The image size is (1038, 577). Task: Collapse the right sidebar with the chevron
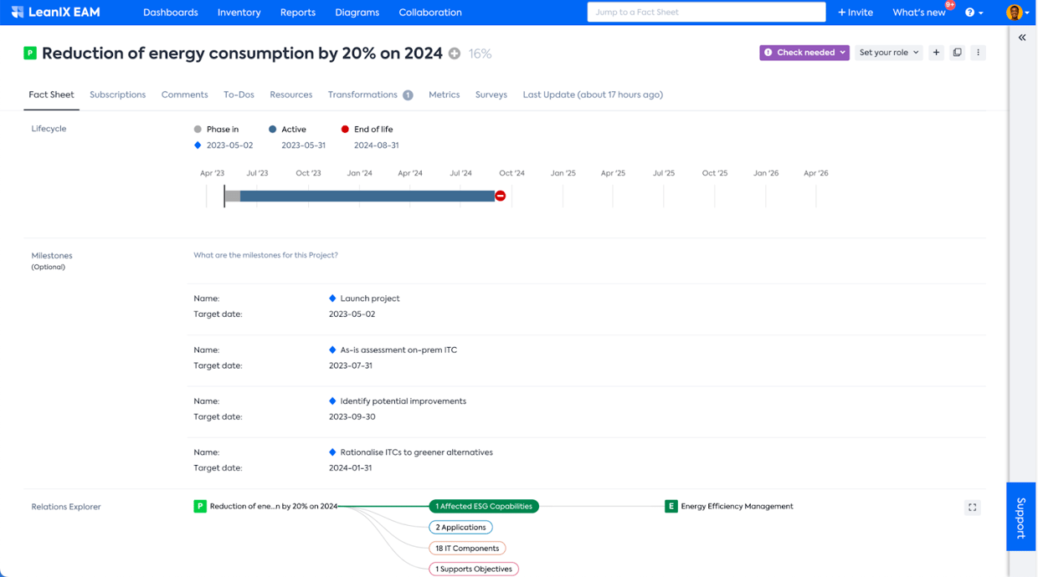tap(1022, 37)
